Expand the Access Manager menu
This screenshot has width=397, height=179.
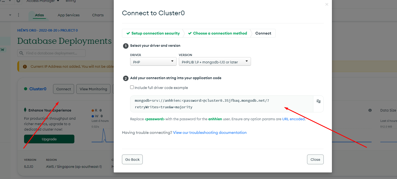pyautogui.click(x=43, y=1)
